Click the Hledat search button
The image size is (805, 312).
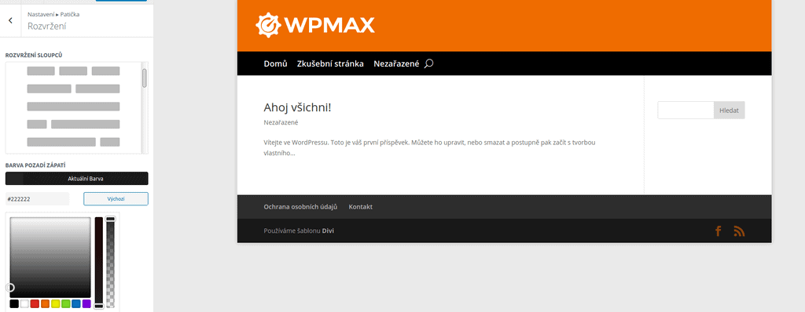[729, 111]
